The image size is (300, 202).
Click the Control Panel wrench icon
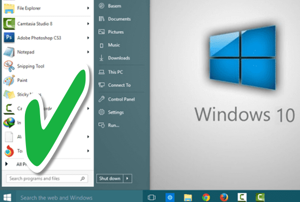click(101, 99)
